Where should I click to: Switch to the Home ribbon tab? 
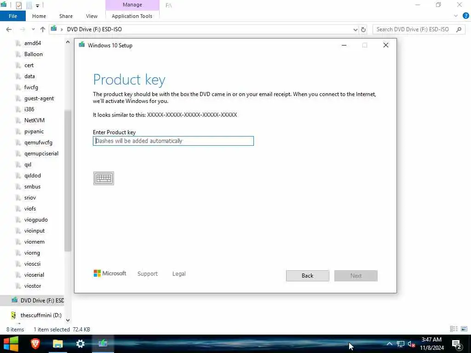(39, 16)
